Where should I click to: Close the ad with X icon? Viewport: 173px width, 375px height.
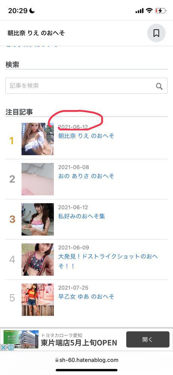3,348
